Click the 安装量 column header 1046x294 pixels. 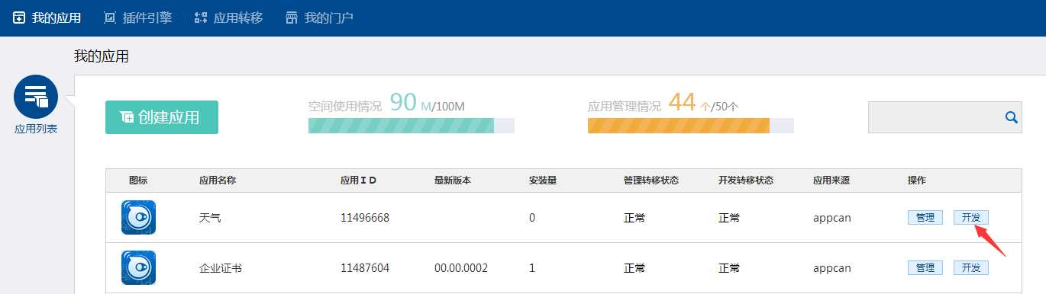pyautogui.click(x=543, y=181)
